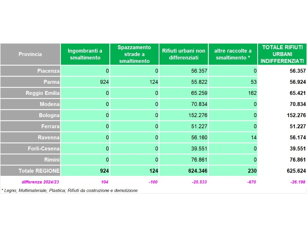Image resolution: width=307 pixels, height=237 pixels.
Task: Click the Provincia column header
Action: [x=30, y=54]
